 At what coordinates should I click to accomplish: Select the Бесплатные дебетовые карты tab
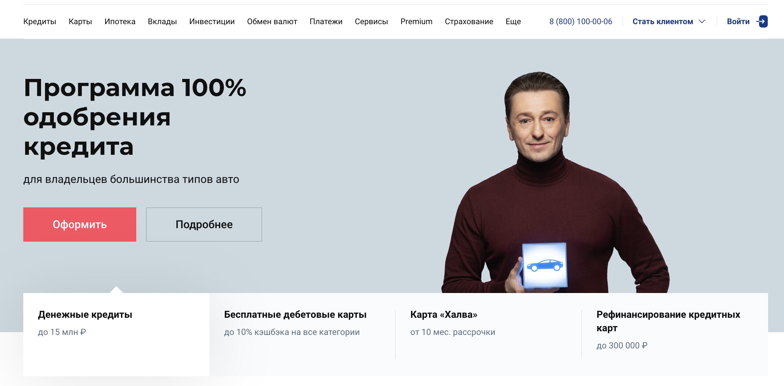point(302,334)
